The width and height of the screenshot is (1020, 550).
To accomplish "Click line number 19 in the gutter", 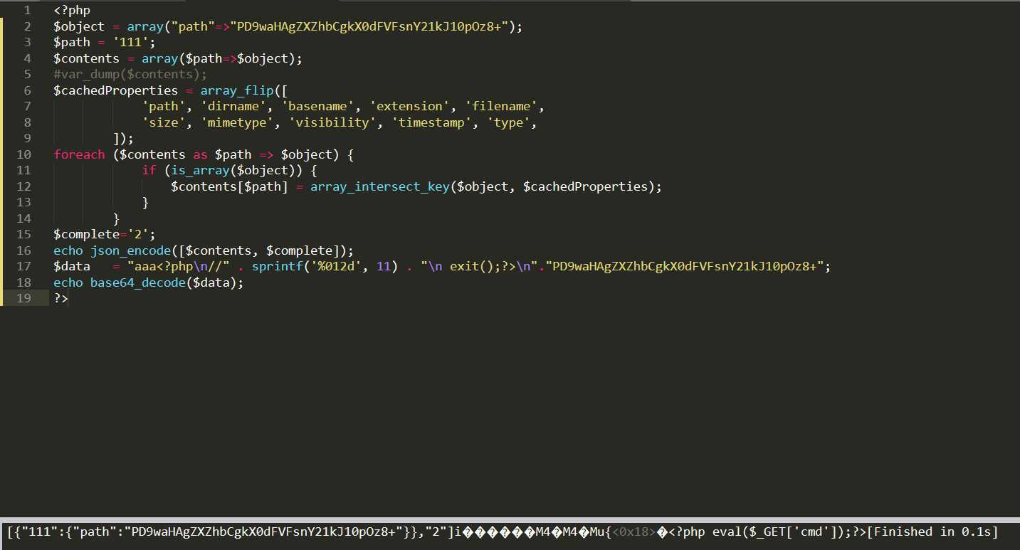I will tap(23, 298).
